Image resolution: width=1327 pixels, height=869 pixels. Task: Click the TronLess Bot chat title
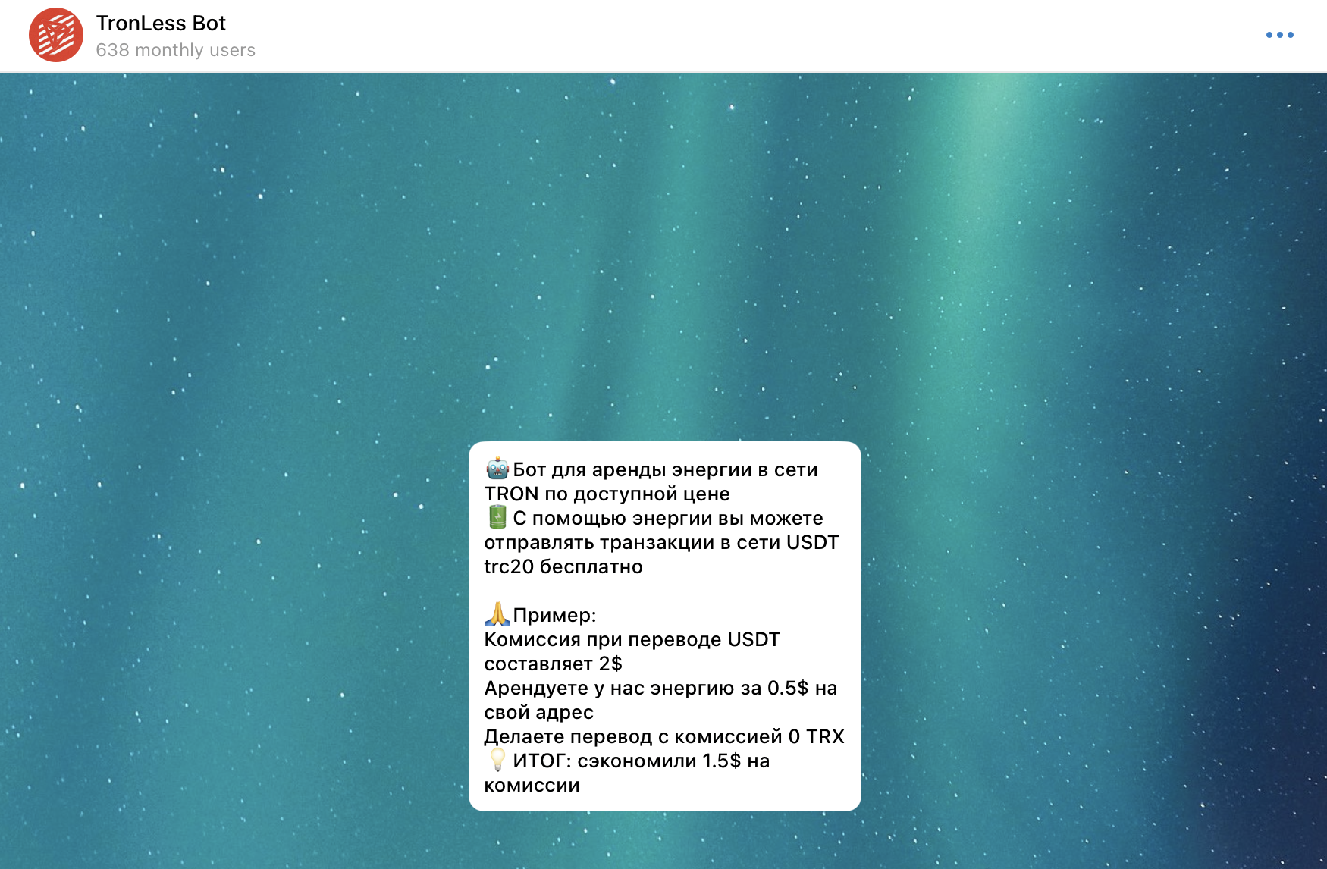click(x=161, y=24)
